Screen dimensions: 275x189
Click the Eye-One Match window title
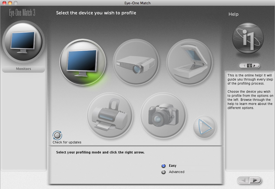tap(137, 3)
